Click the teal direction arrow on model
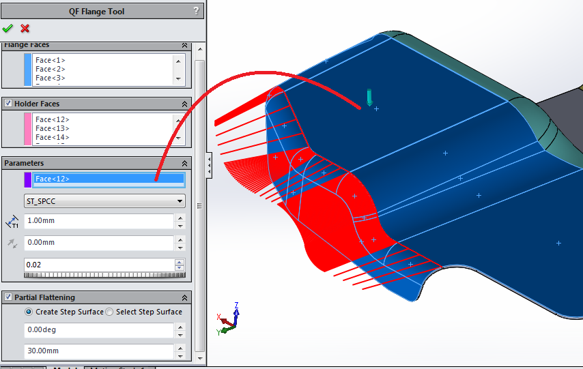Screen dimensions: 583x369 click(369, 98)
